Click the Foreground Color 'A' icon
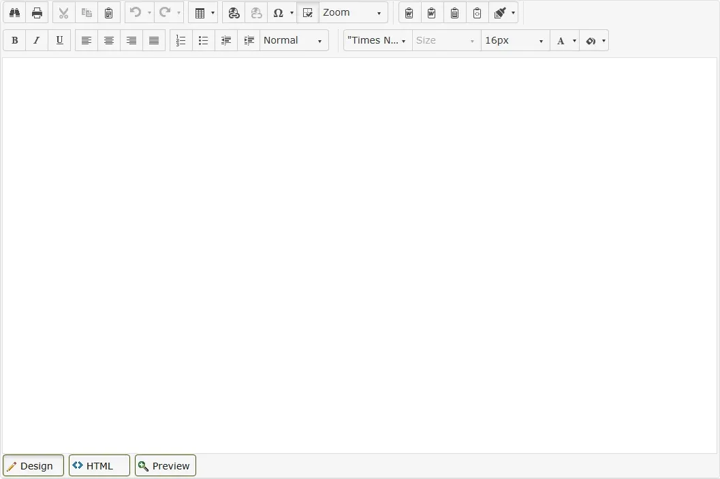 [561, 41]
